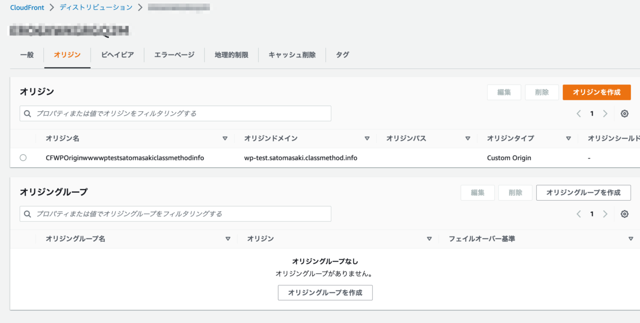
Task: Click the search magnifier in the origin groups filter
Action: tap(27, 214)
